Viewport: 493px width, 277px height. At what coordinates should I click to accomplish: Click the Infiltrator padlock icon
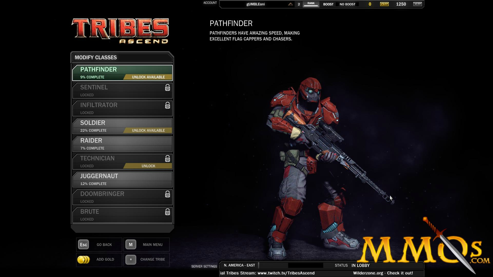(167, 105)
